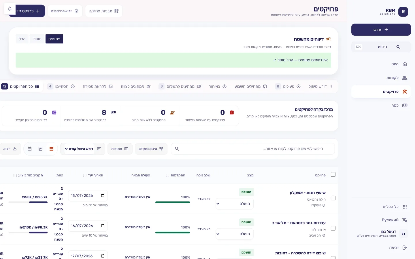The image size is (415, 259).
Task: Click the RBM Solutions 'R' logo
Action: pyautogui.click(x=403, y=12)
